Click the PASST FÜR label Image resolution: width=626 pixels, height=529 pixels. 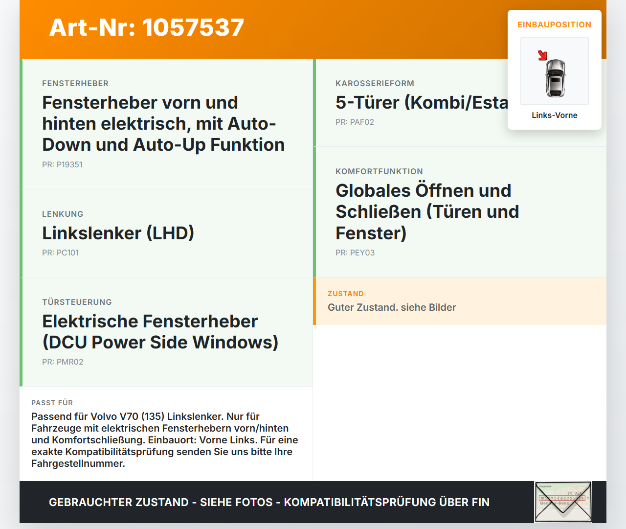point(52,403)
